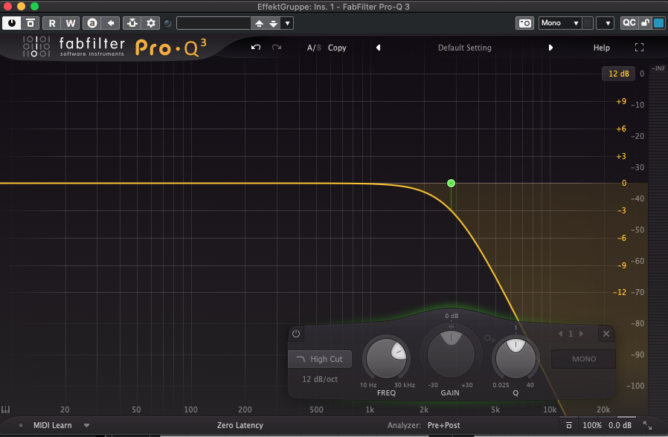Open the MIDI Learn dropdown arrow

click(86, 425)
